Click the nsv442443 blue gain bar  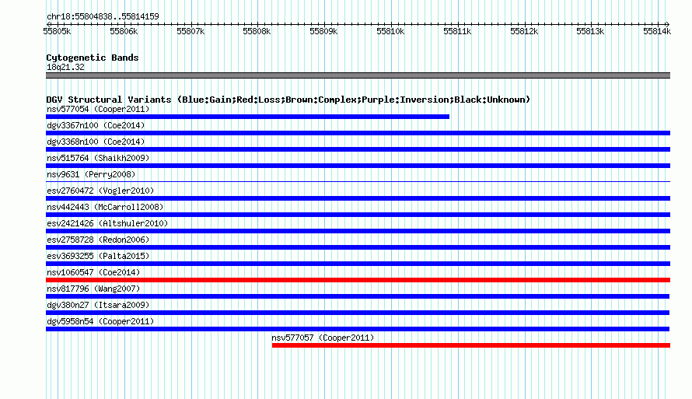pyautogui.click(x=358, y=215)
